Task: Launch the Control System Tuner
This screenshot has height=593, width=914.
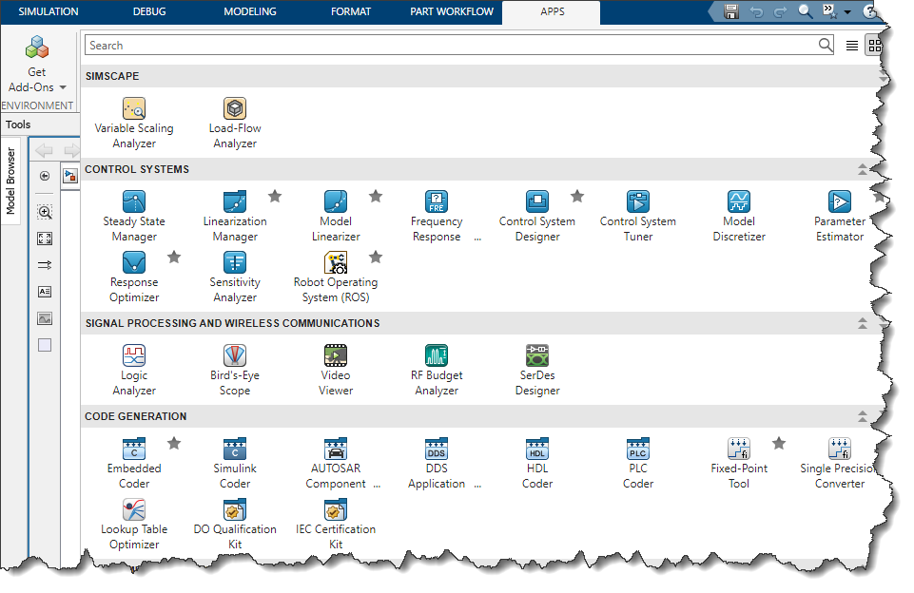Action: [x=638, y=202]
